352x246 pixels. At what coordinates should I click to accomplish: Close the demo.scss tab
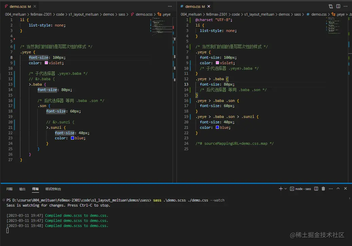point(35,6)
